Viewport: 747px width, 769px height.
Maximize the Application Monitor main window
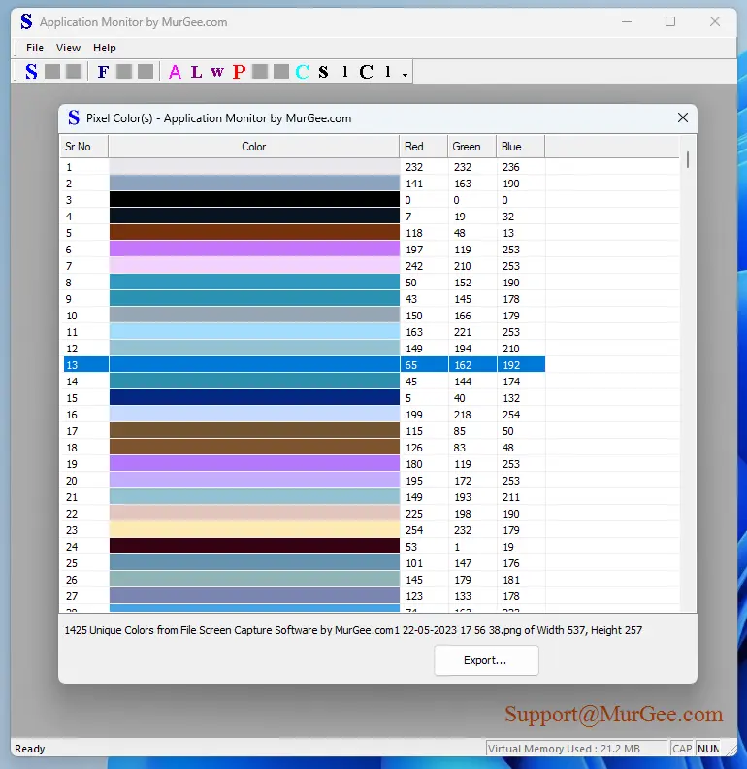tap(670, 21)
